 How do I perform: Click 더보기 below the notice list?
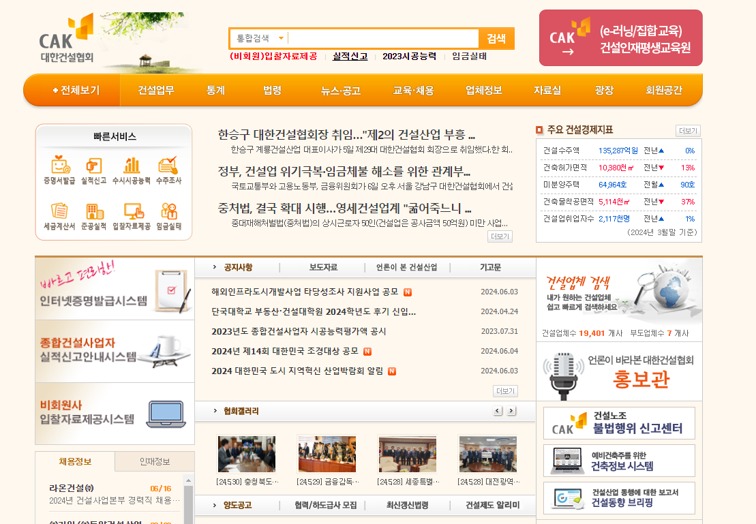[x=505, y=391]
